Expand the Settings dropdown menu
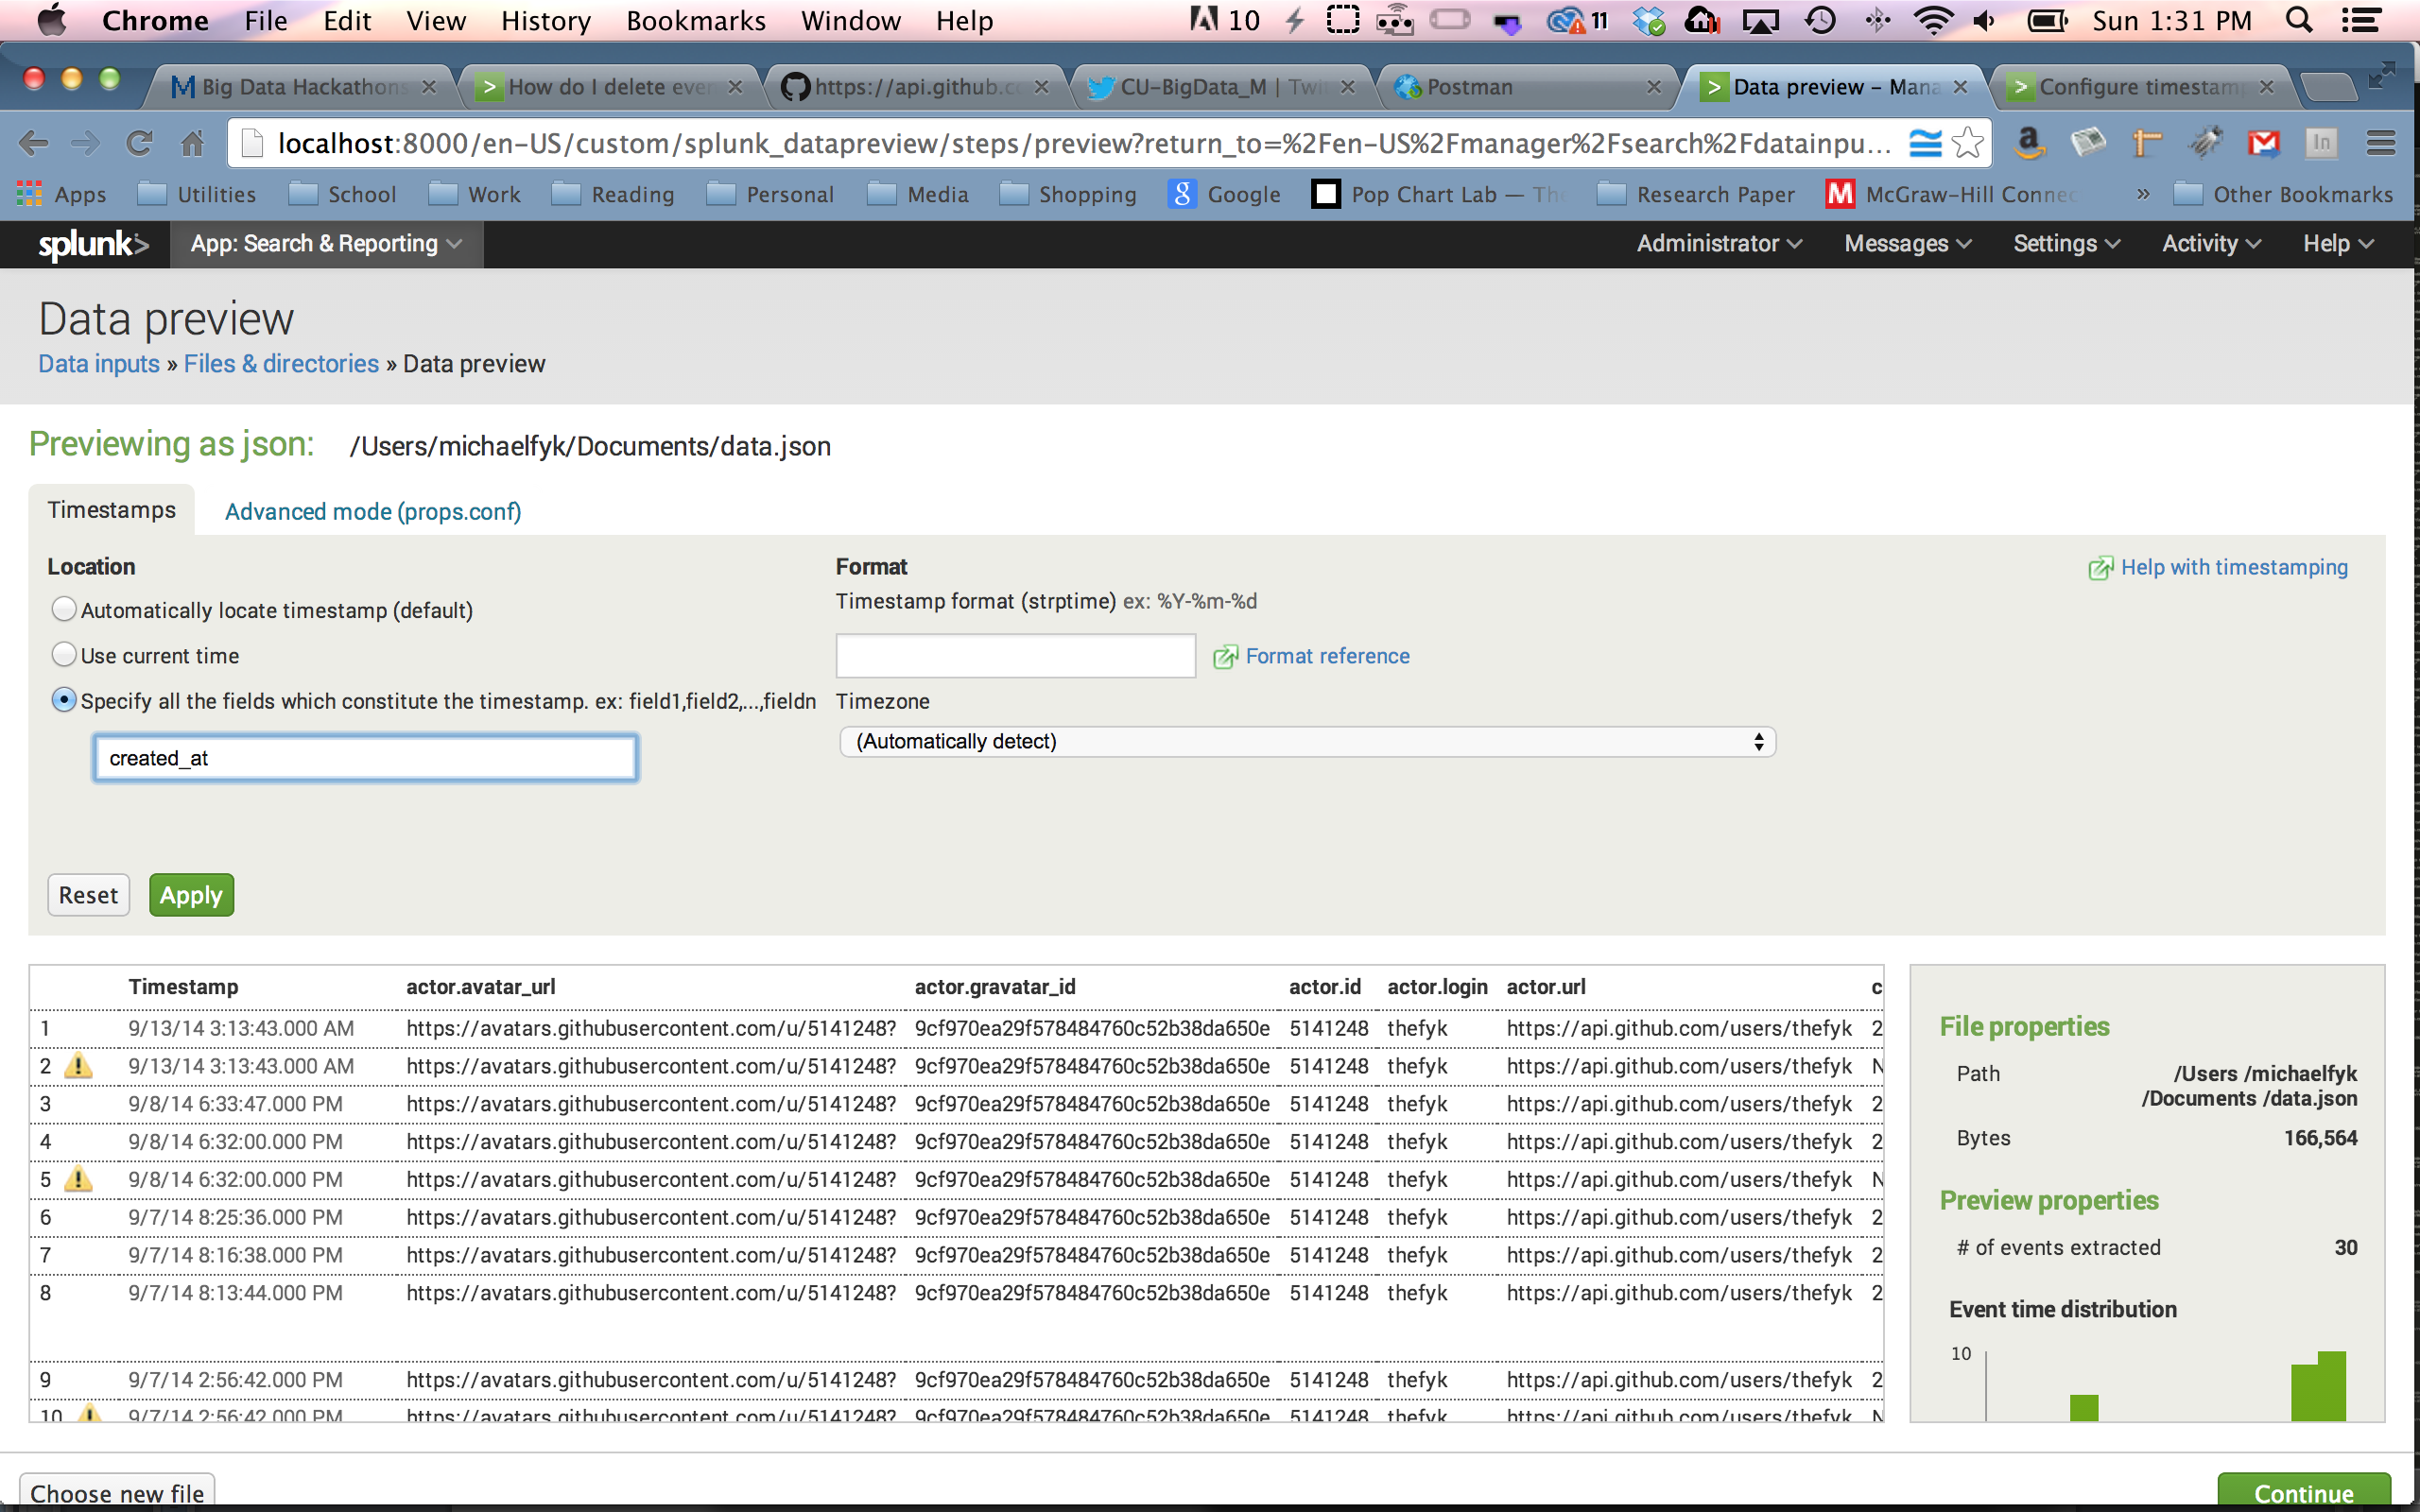Image resolution: width=2420 pixels, height=1512 pixels. [2065, 244]
